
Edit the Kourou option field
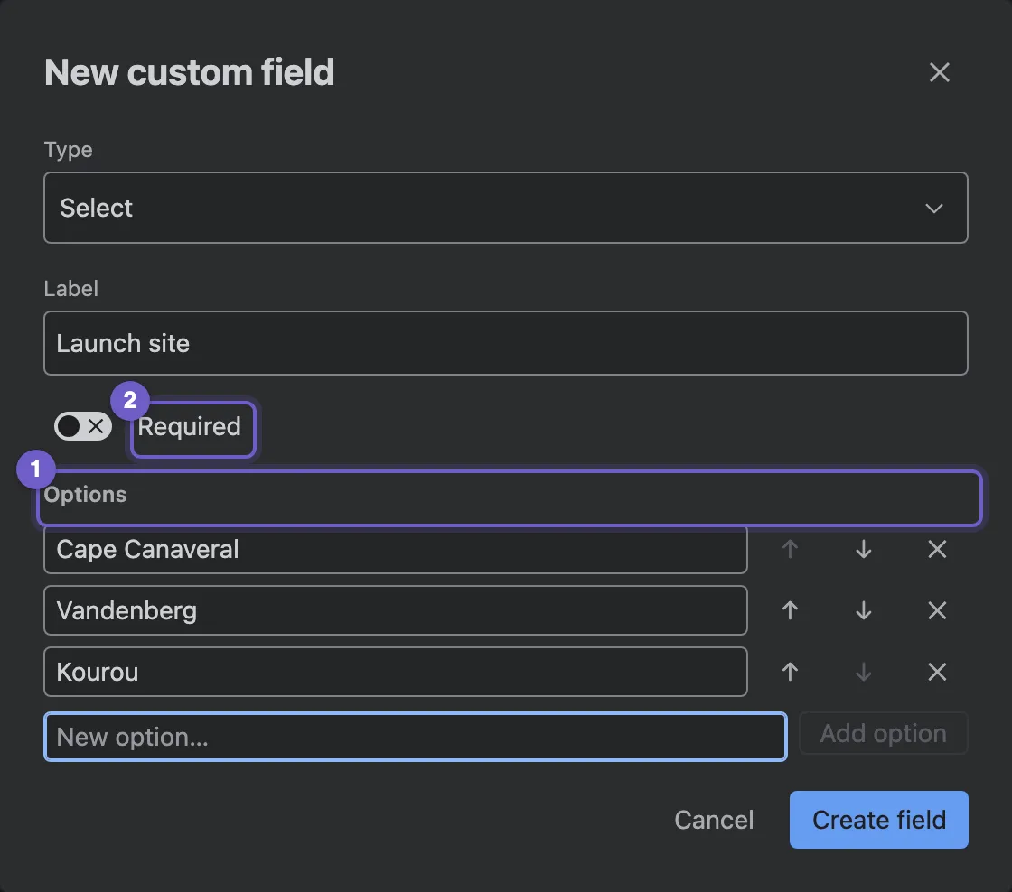tap(395, 672)
